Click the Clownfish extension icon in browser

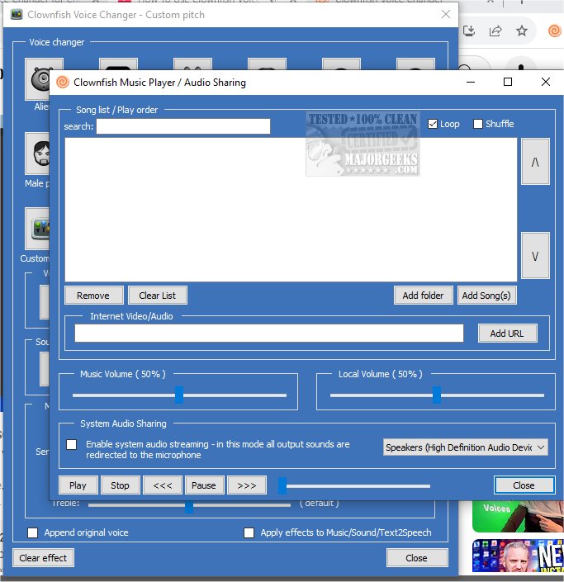(555, 31)
